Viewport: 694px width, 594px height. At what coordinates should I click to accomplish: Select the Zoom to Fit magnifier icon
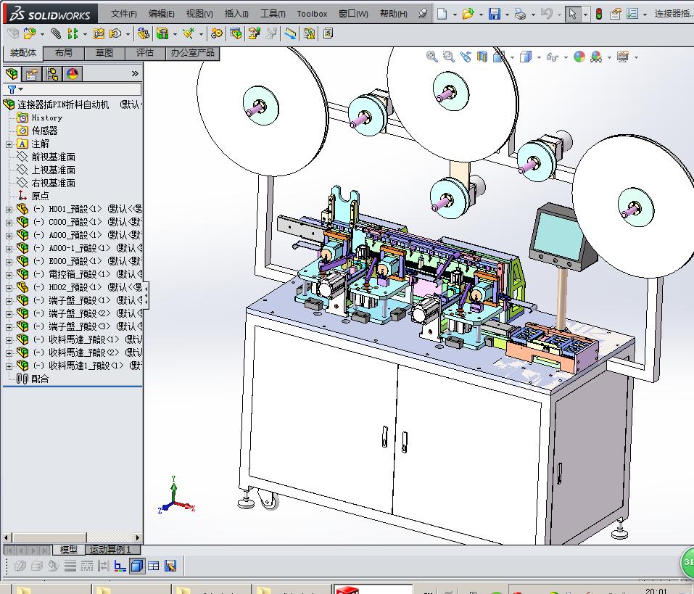coord(430,56)
